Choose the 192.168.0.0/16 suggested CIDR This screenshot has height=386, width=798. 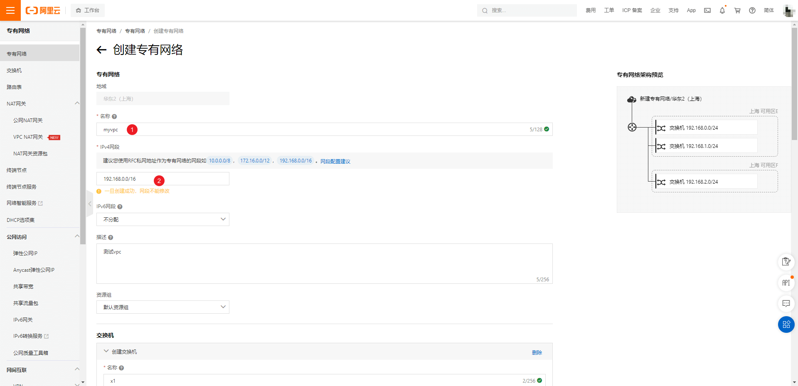pos(296,161)
